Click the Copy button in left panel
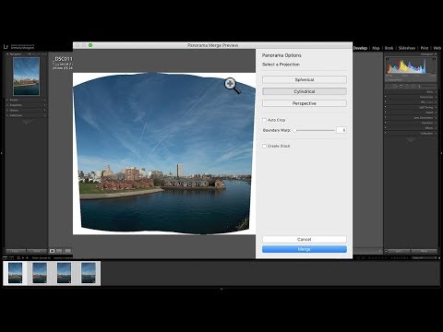443x332 pixels. (x=15, y=251)
